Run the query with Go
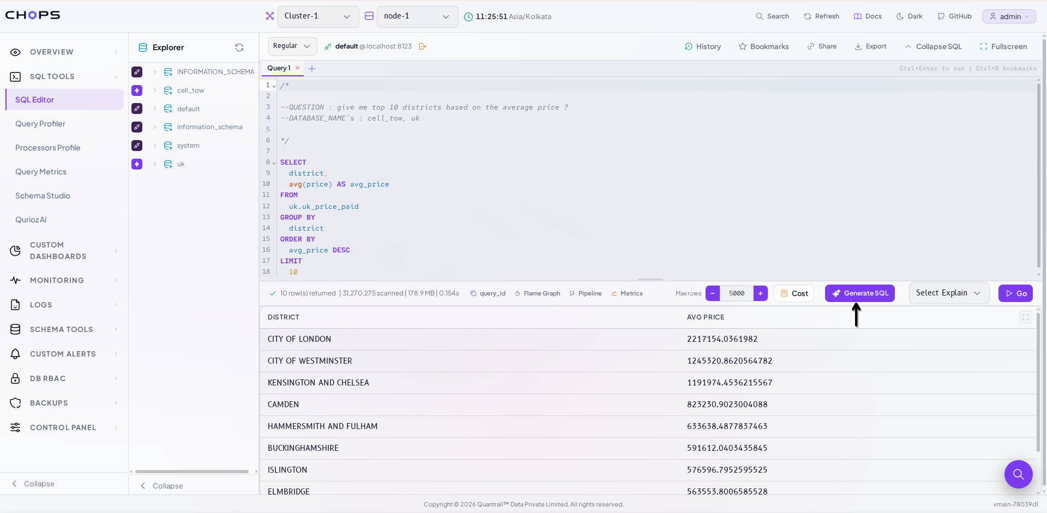 point(1015,293)
